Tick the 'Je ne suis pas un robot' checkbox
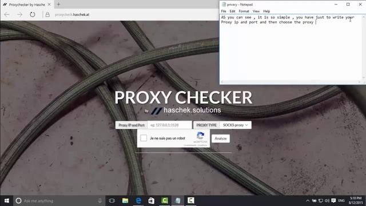366x206 pixels. (x=144, y=138)
